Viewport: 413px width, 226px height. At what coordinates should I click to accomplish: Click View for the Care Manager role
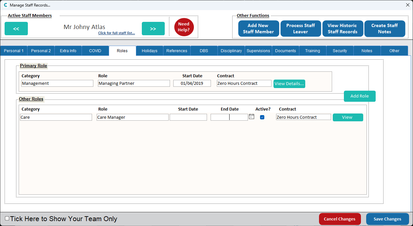coord(347,117)
